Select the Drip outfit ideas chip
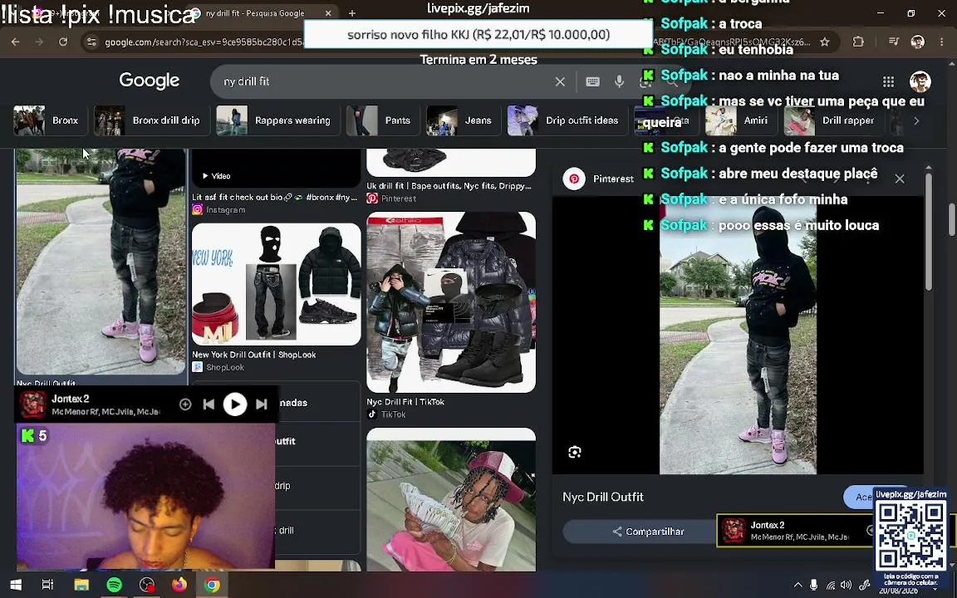This screenshot has height=598, width=957. (567, 120)
